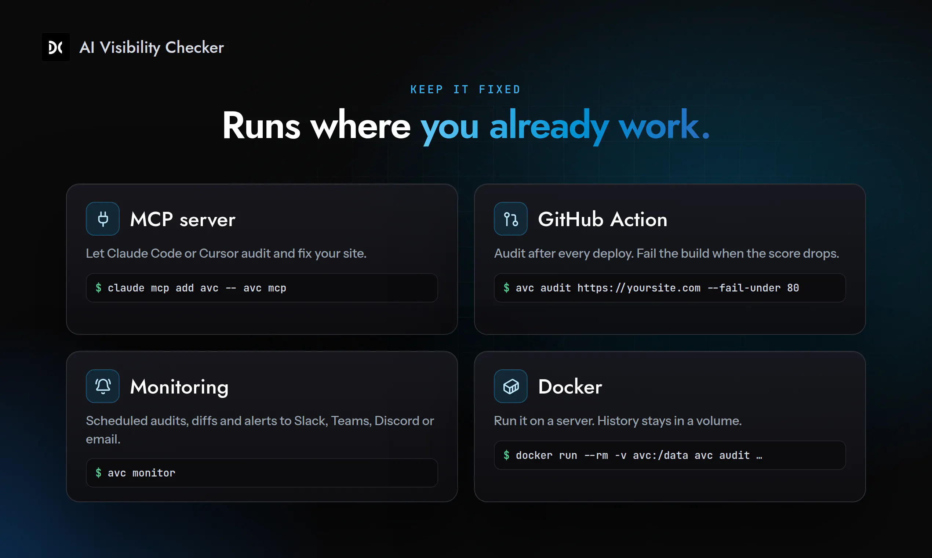This screenshot has width=932, height=558.
Task: Select the GitHub Action heading
Action: coord(602,219)
